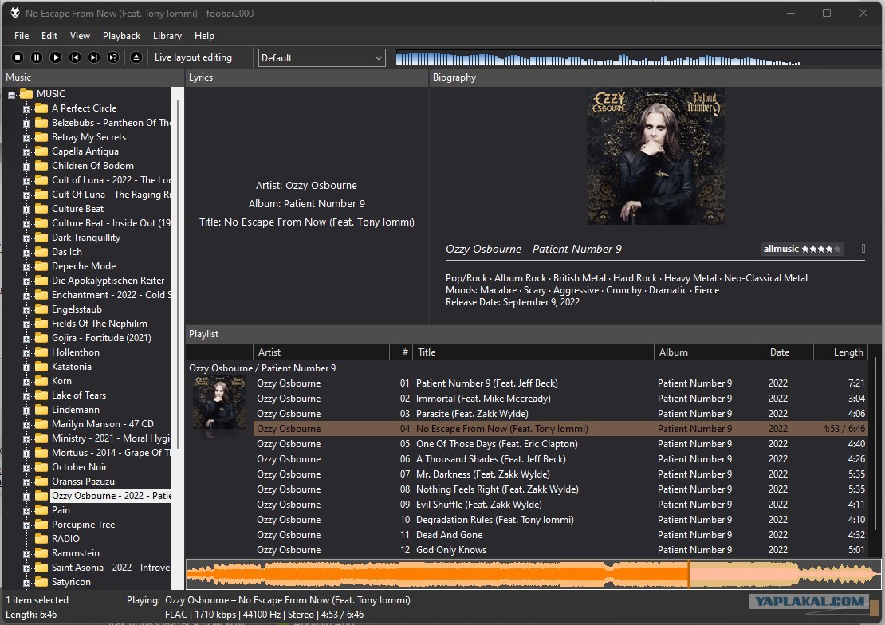Open the Playback menu
Image resolution: width=885 pixels, height=625 pixels.
point(121,36)
